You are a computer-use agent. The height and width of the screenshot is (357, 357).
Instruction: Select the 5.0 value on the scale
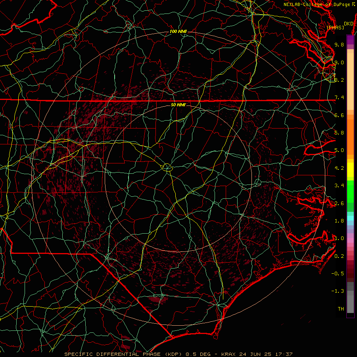[339, 150]
